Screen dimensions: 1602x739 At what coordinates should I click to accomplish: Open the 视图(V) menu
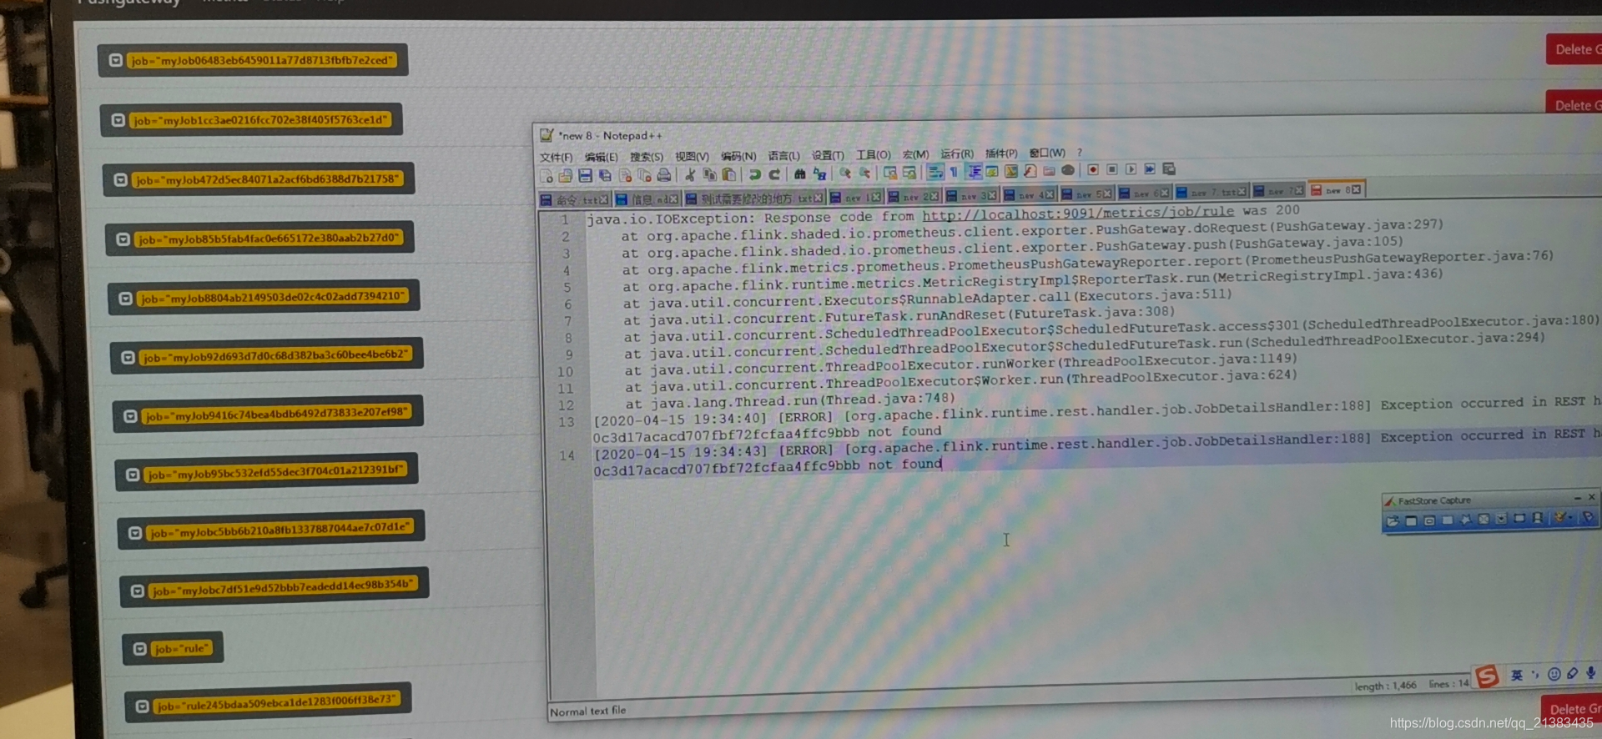coord(692,156)
